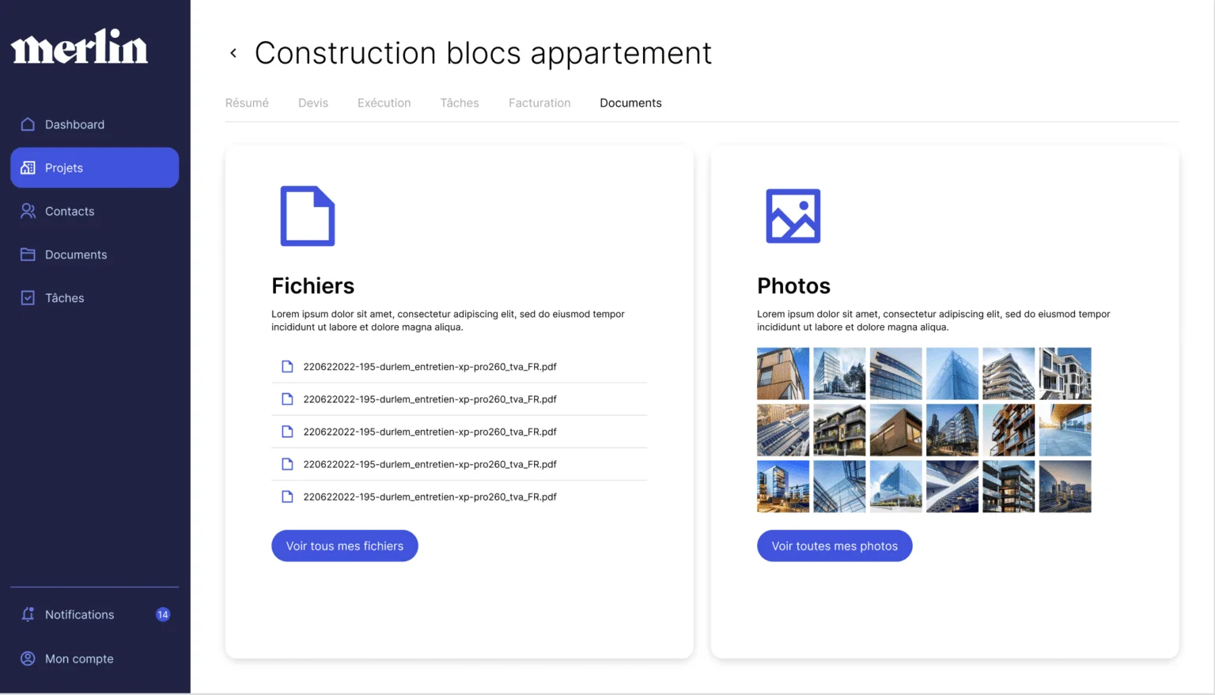The height and width of the screenshot is (695, 1215).
Task: Open the dark townhouses with plants photo
Action: pos(839,430)
